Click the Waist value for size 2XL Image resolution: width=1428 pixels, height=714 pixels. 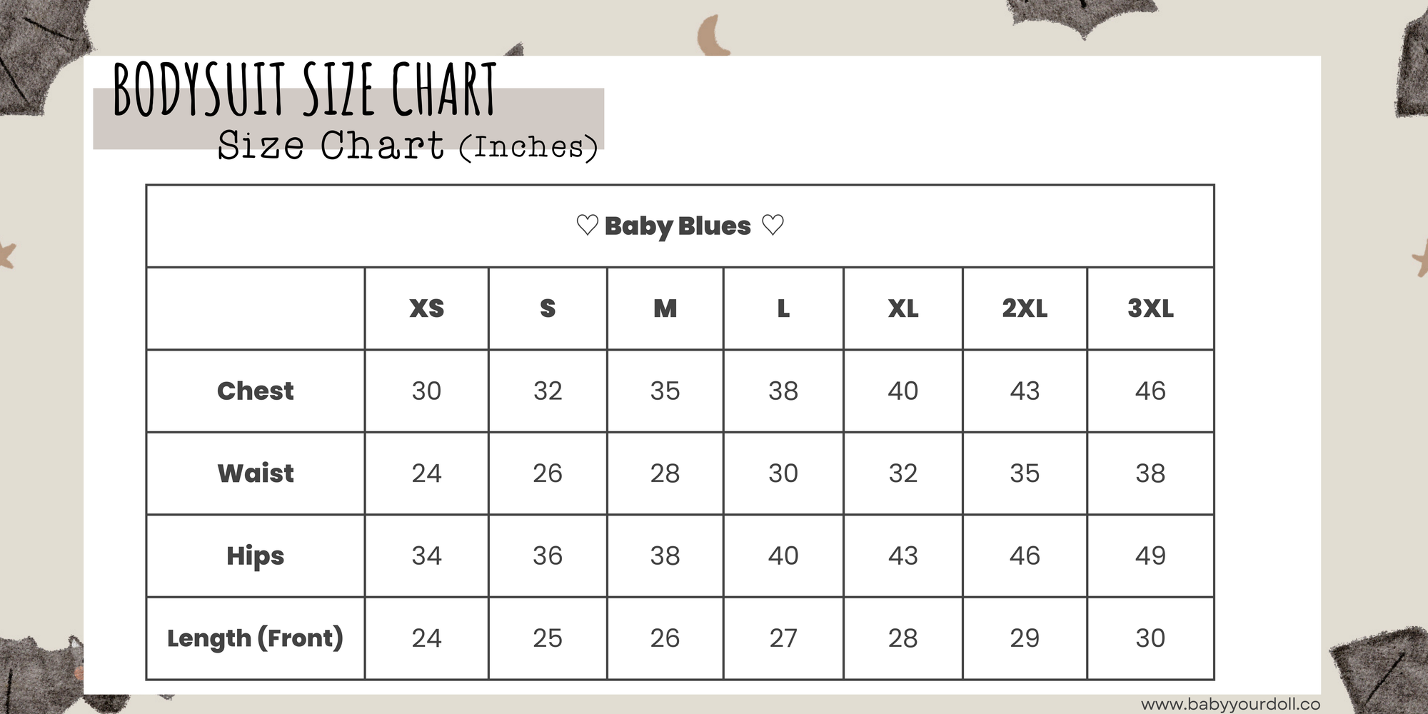1025,473
